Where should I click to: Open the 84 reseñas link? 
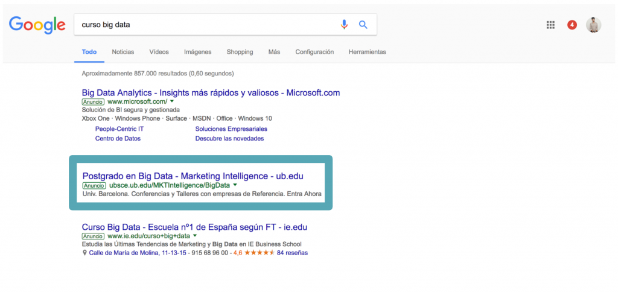coord(293,253)
